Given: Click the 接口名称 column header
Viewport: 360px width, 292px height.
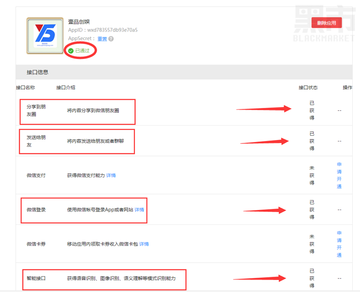Looking at the screenshot, I should [x=25, y=87].
